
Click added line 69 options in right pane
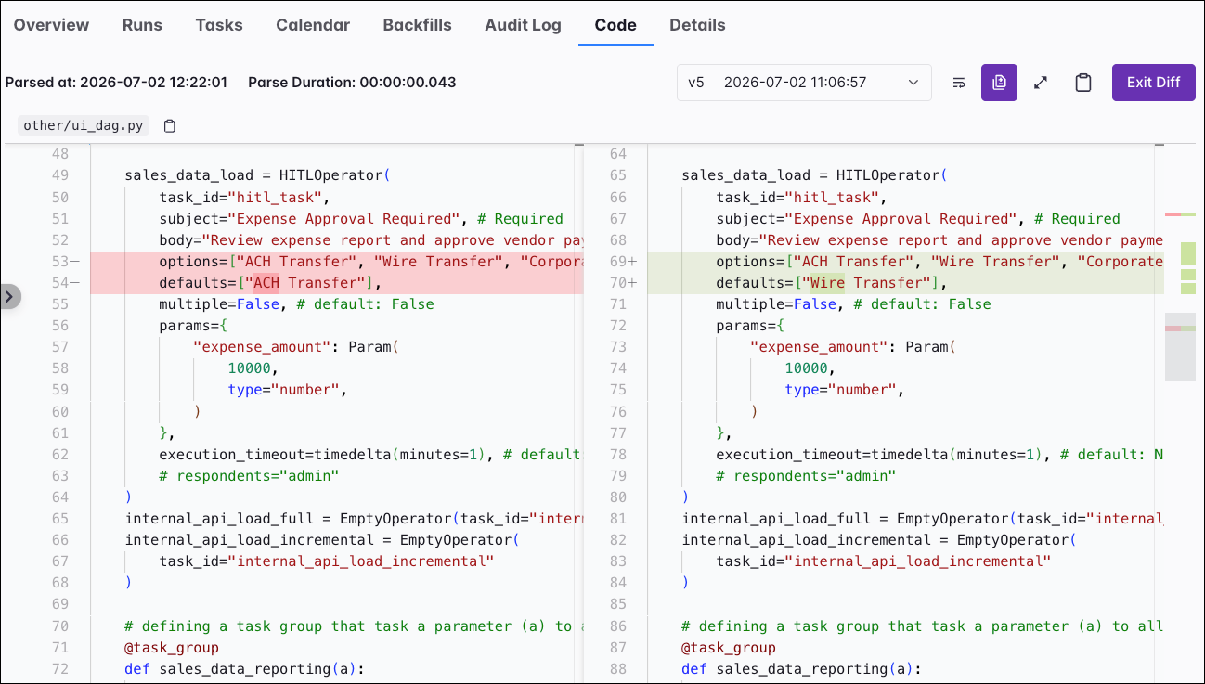[905, 262]
